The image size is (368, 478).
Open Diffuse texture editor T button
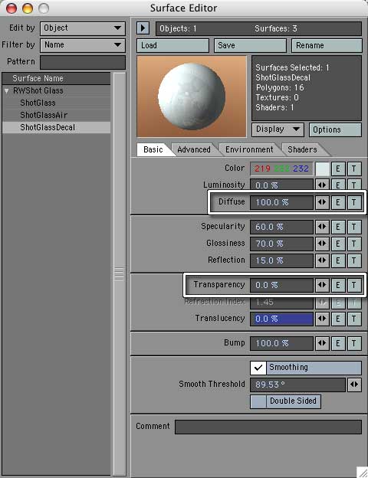coord(354,202)
